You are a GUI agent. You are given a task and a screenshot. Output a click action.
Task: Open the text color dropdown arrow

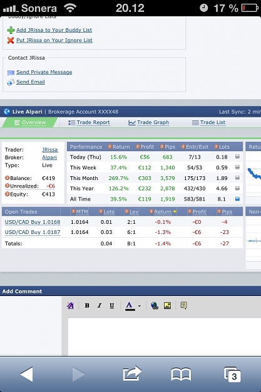click(x=140, y=306)
